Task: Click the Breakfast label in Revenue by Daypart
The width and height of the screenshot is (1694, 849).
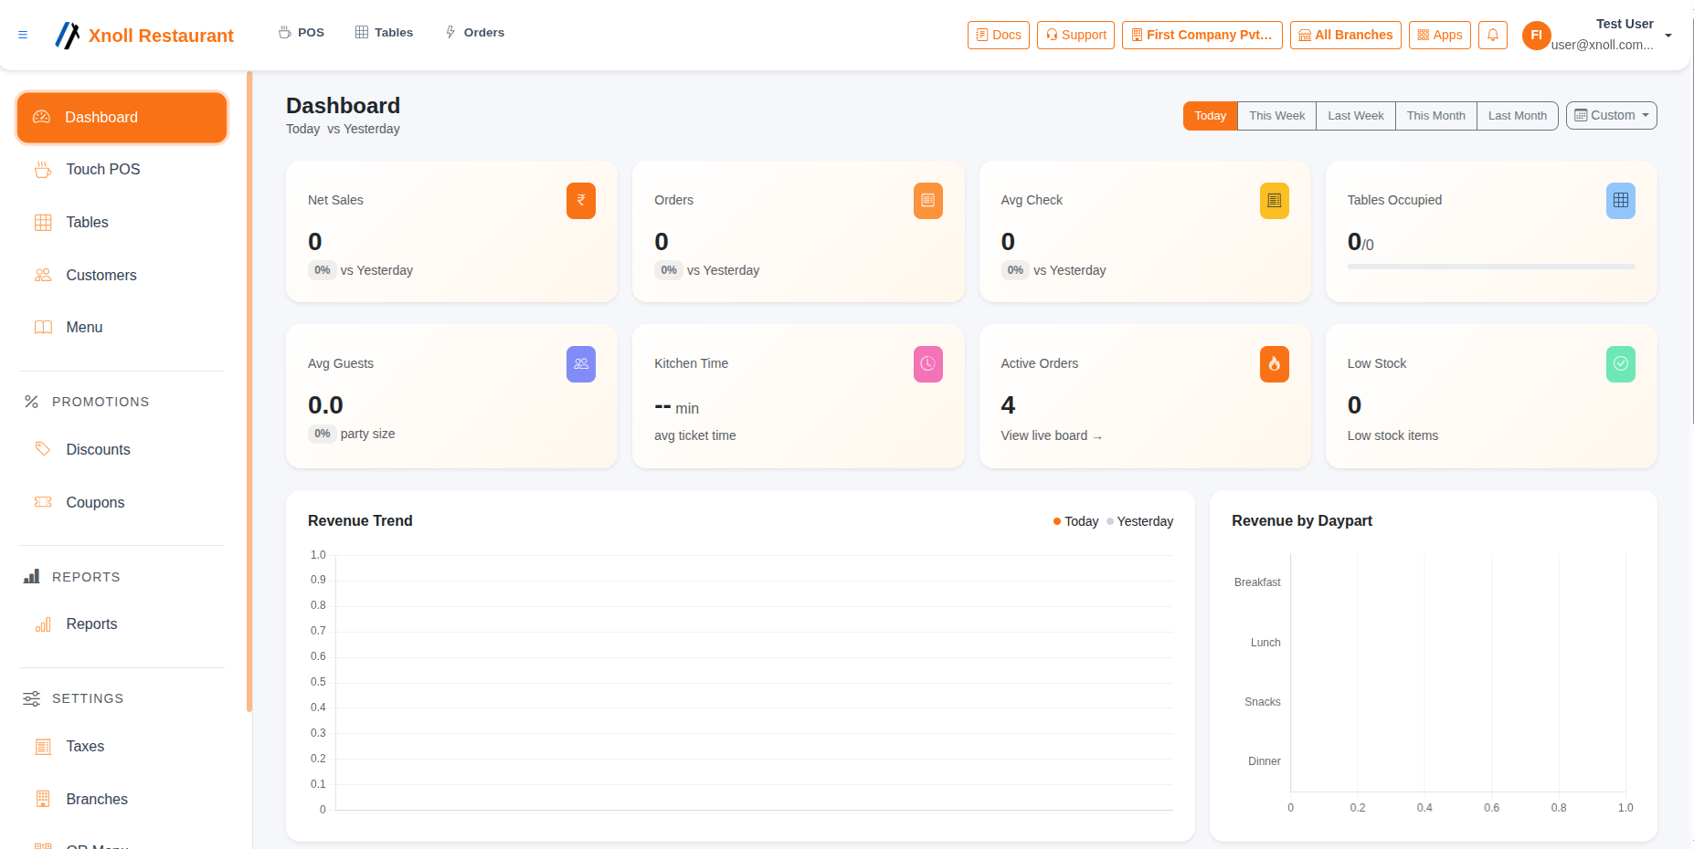Action: pyautogui.click(x=1257, y=582)
